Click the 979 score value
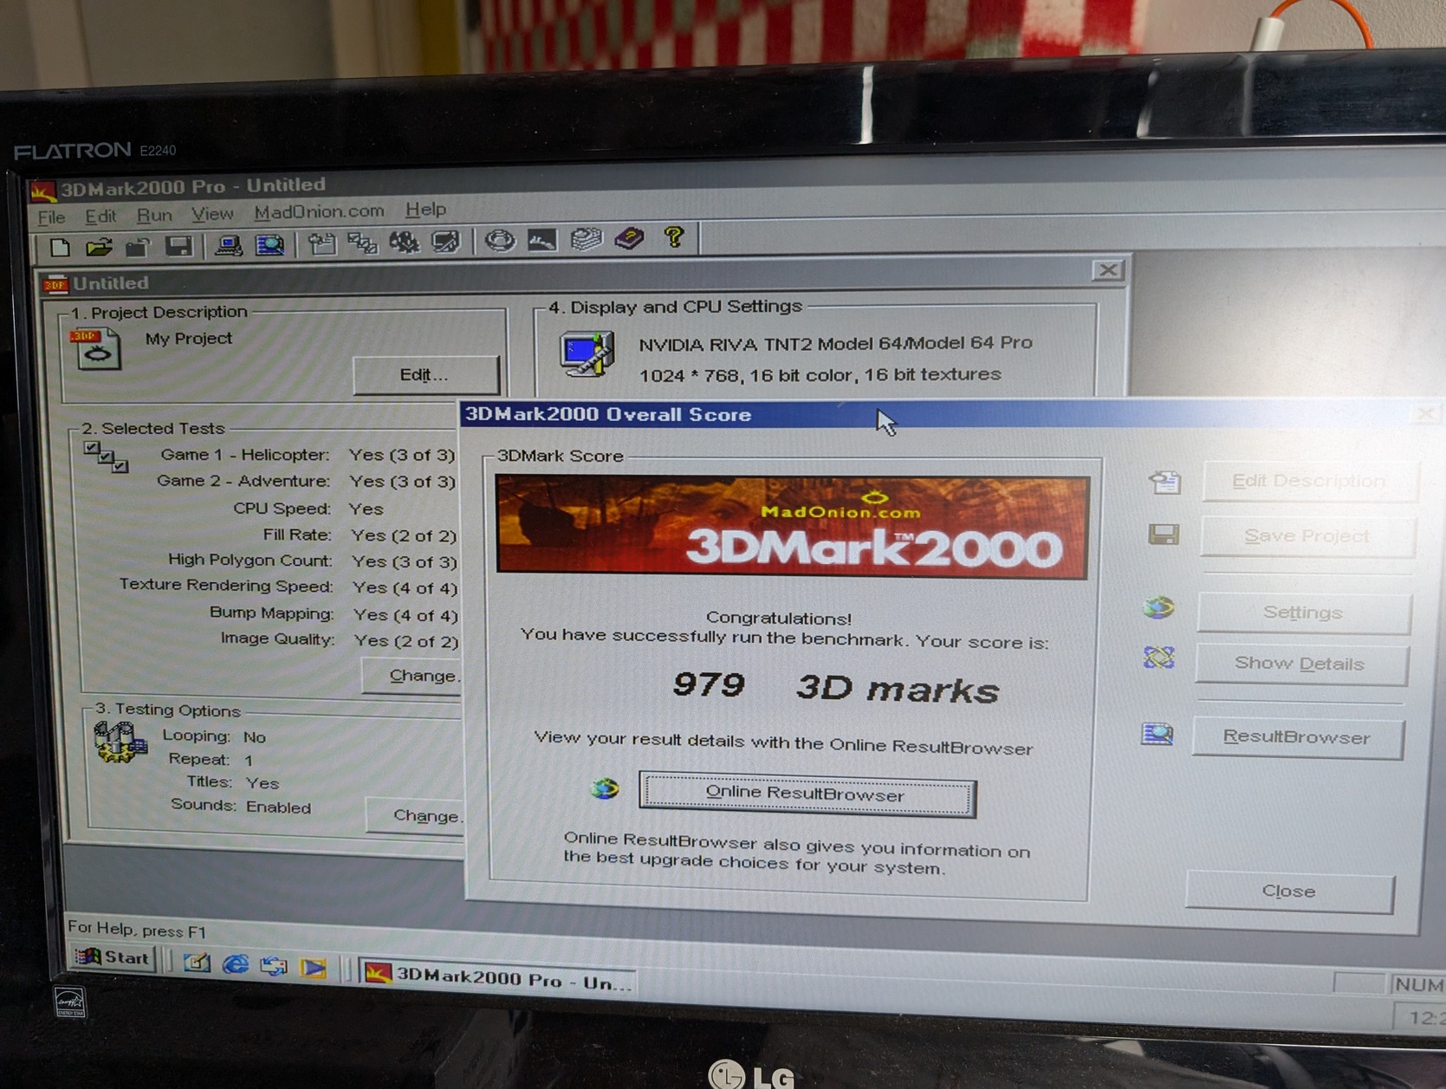The width and height of the screenshot is (1446, 1089). pyautogui.click(x=710, y=685)
